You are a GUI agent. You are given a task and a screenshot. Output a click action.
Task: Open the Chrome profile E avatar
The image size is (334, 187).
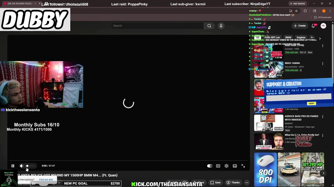(324, 11)
